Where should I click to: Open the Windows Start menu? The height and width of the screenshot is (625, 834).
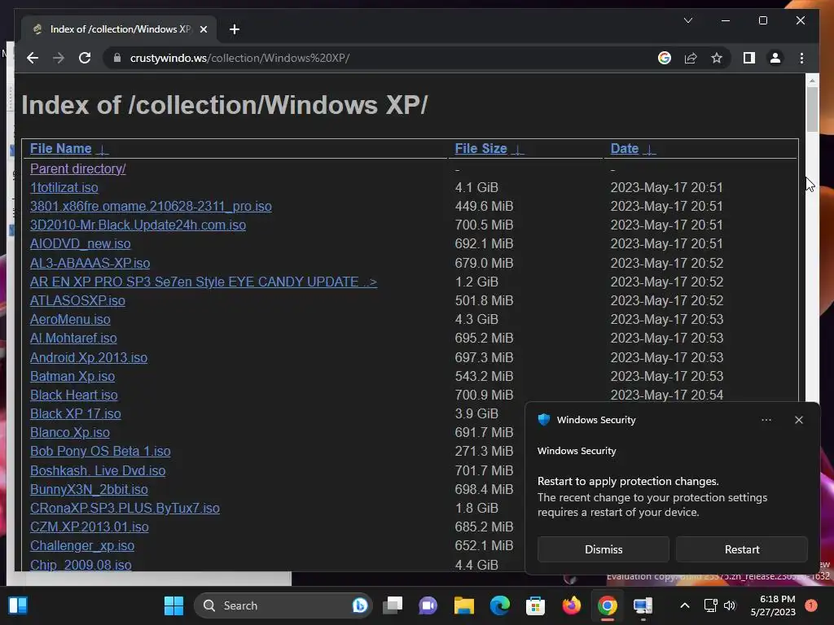point(173,605)
